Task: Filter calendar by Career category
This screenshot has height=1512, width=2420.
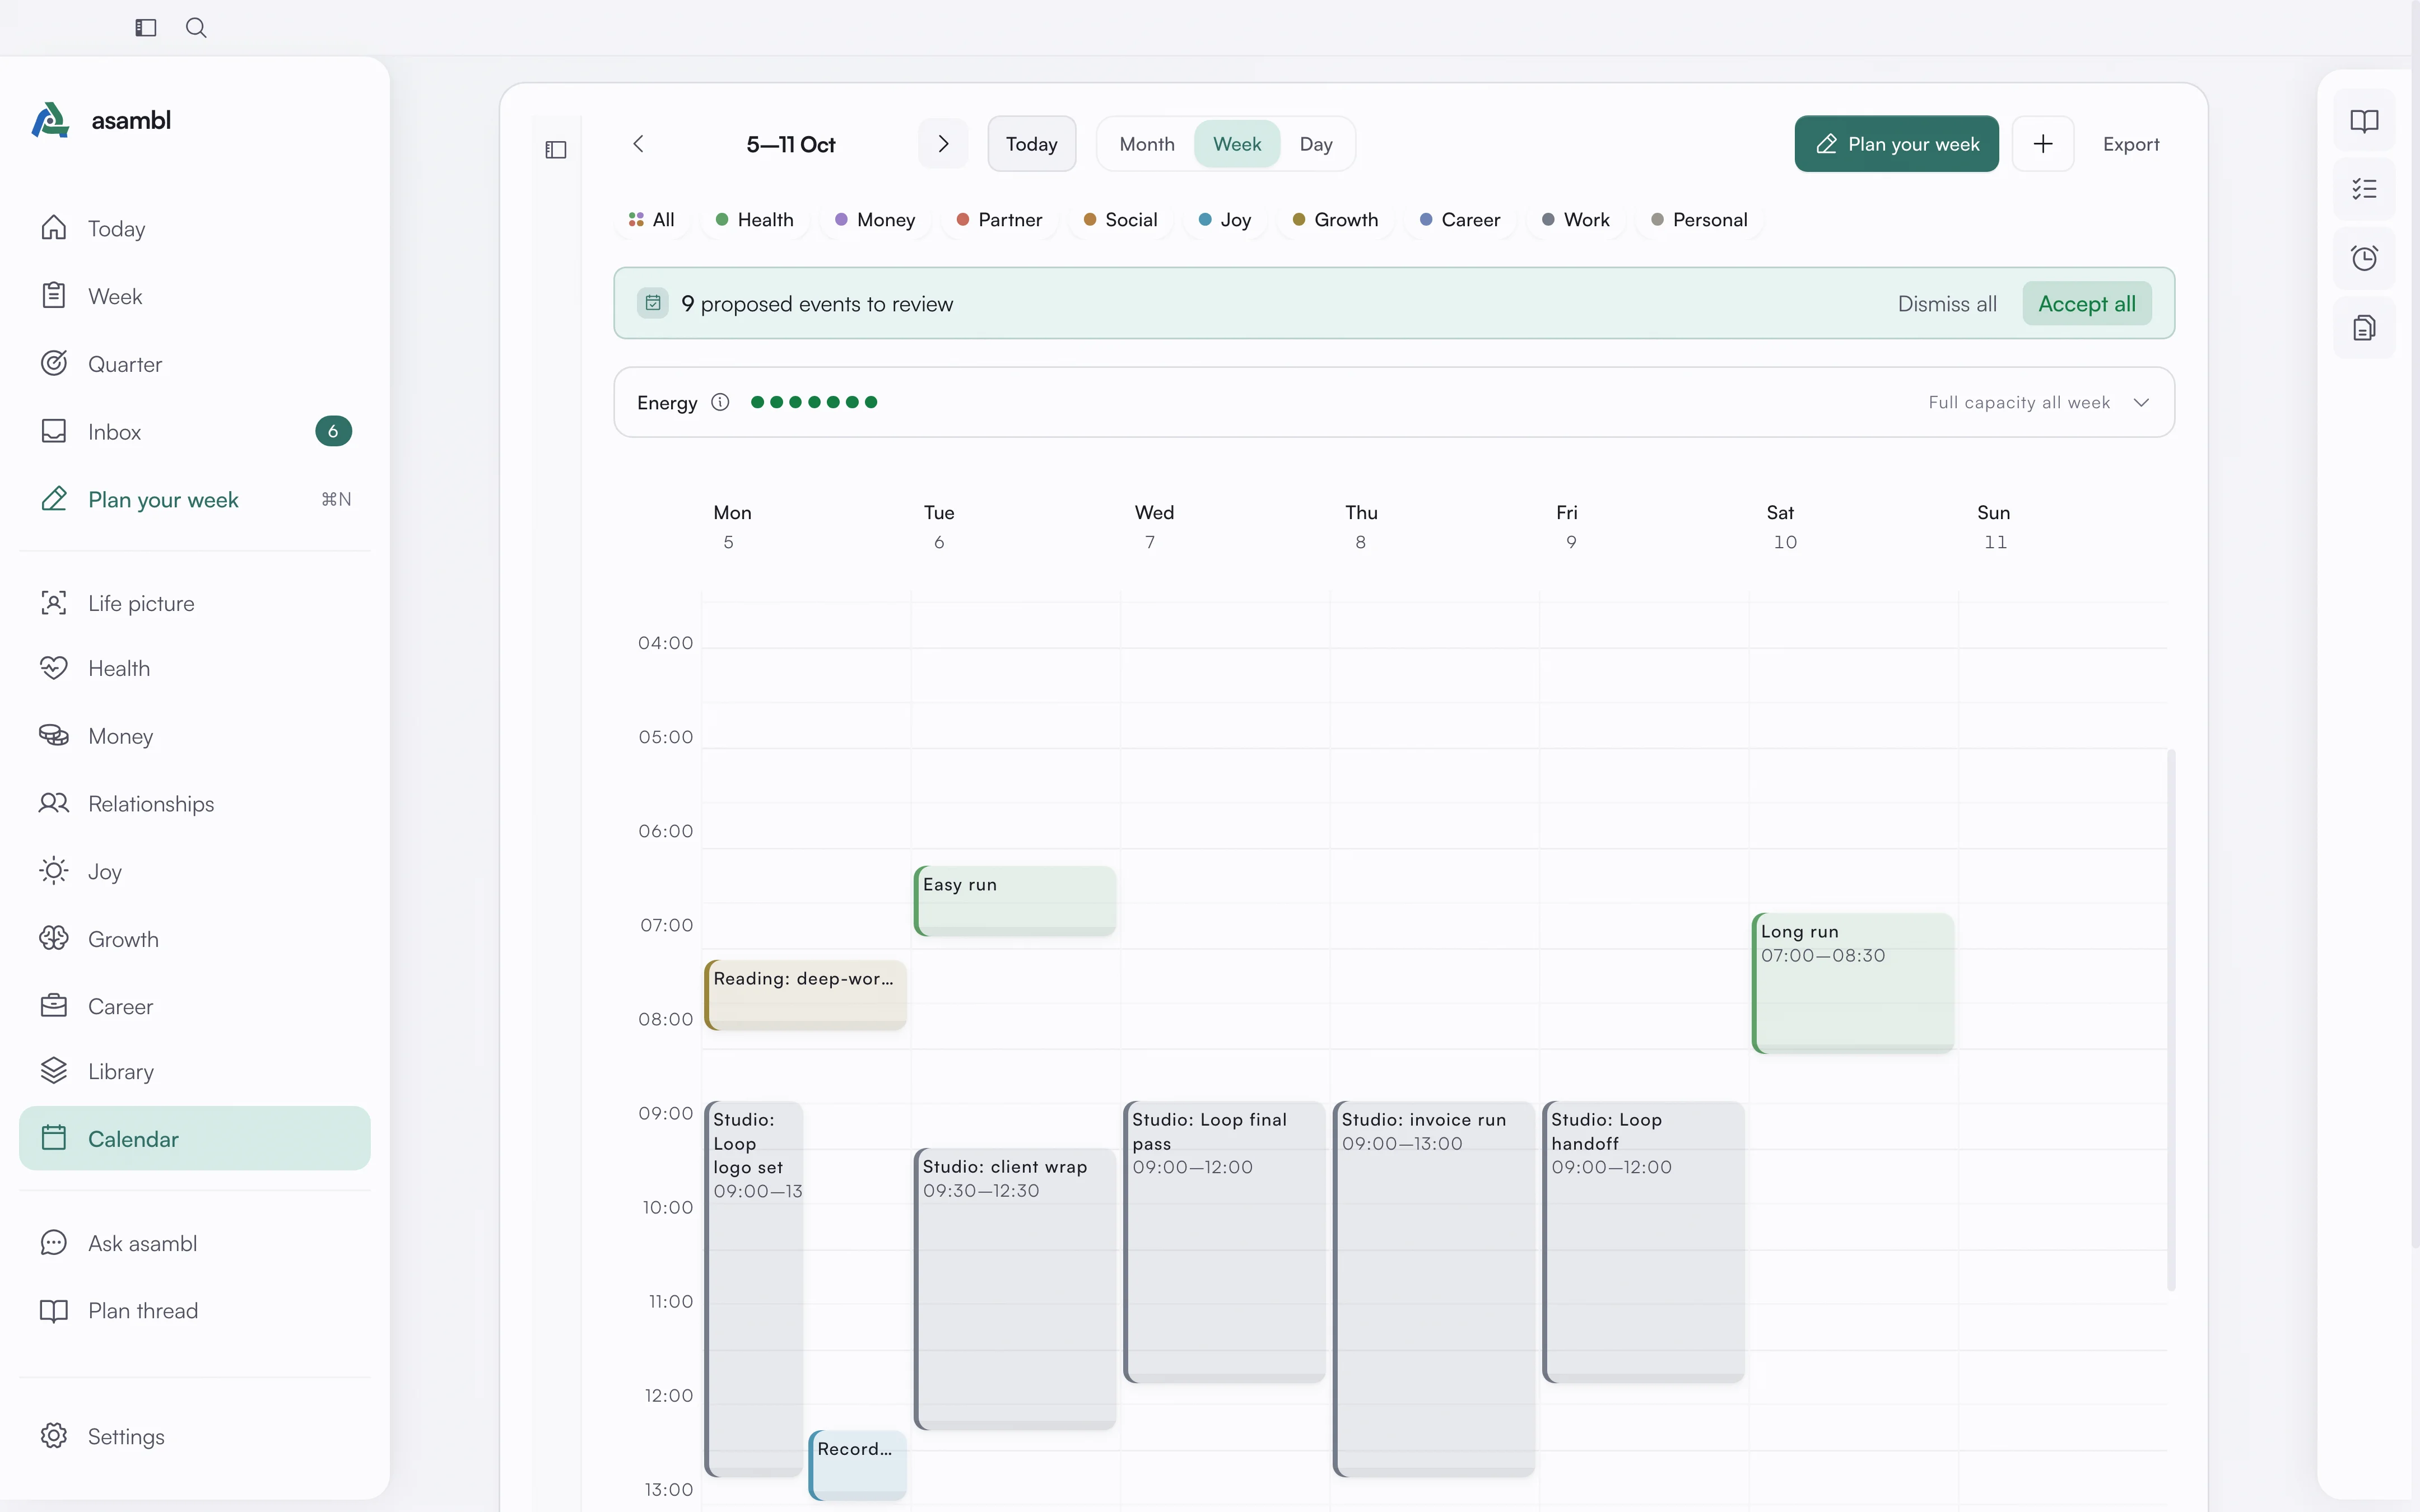Action: pos(1460,220)
